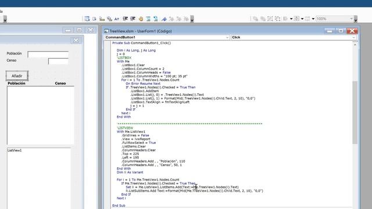Click the Private Sub CommandButton1_Click() line
Screen dimensions: 372x209
tap(141, 43)
